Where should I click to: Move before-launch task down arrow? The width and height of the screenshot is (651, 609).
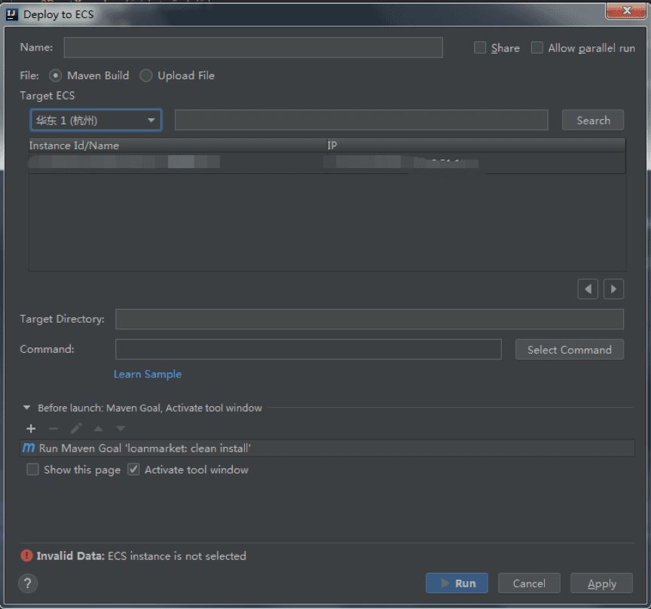click(x=121, y=428)
